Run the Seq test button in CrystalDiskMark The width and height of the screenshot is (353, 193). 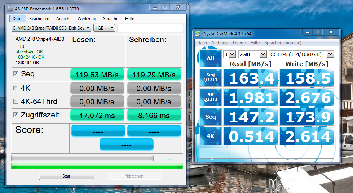tap(211, 117)
